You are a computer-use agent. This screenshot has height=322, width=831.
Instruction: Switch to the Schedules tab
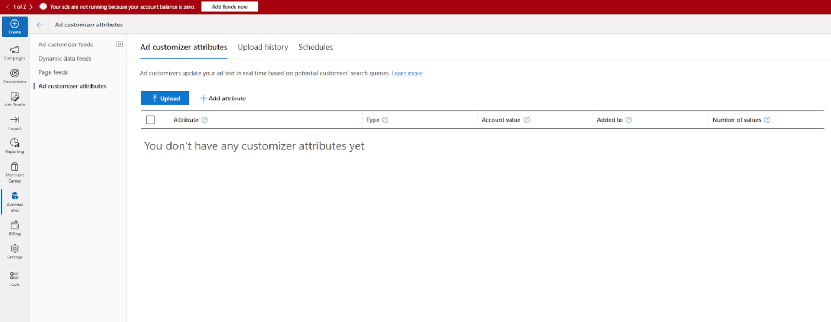(315, 47)
